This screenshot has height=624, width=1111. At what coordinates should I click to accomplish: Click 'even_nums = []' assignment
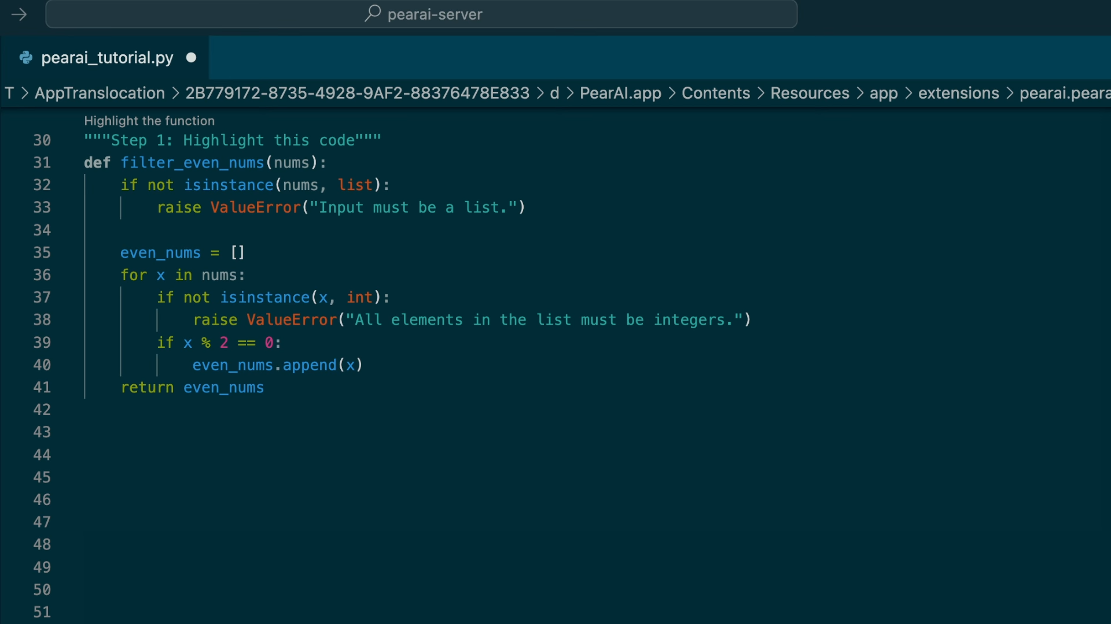(x=182, y=252)
